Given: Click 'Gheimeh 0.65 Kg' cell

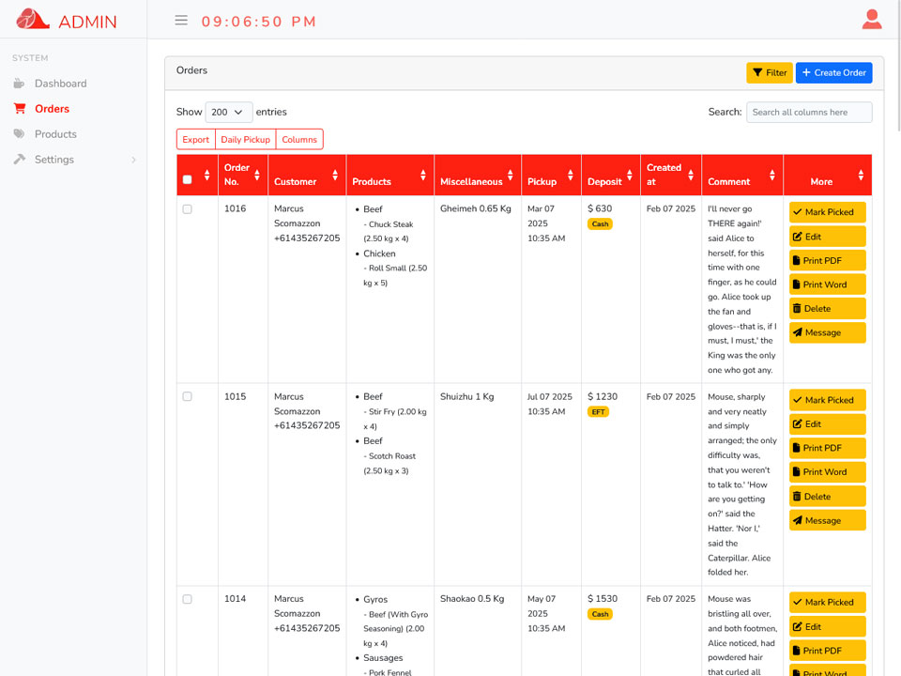Looking at the screenshot, I should tap(475, 208).
